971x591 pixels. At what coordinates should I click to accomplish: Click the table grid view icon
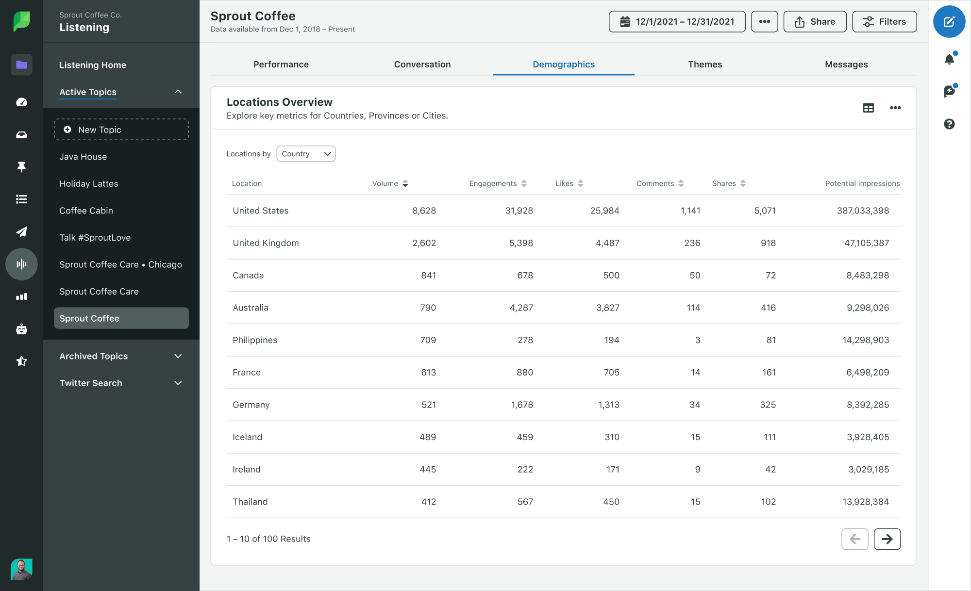point(868,107)
